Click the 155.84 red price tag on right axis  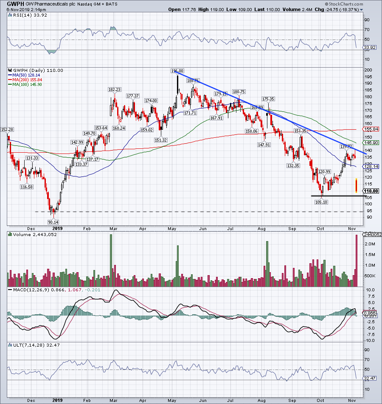click(371, 129)
